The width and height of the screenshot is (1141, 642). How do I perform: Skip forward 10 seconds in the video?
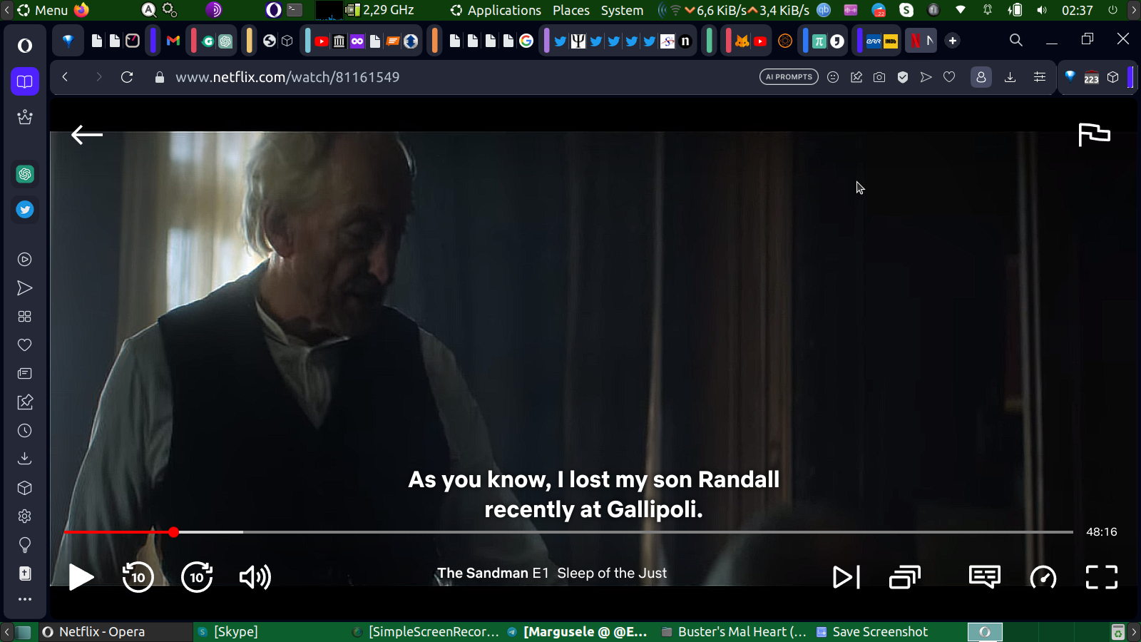pyautogui.click(x=197, y=577)
